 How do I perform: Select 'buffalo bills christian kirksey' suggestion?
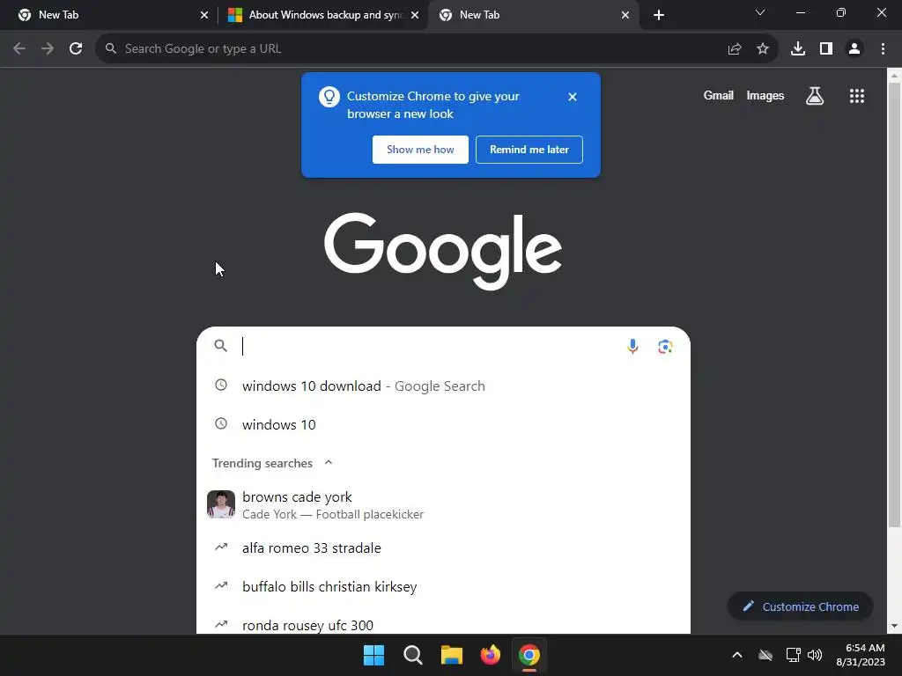(443, 586)
